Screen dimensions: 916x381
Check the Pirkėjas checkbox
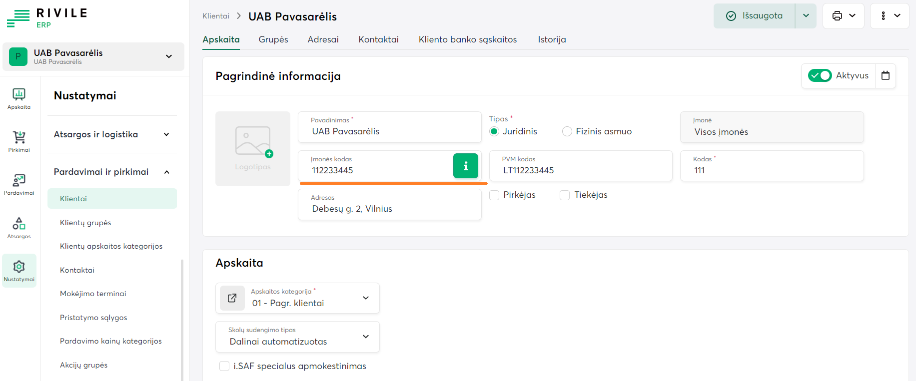coord(494,195)
